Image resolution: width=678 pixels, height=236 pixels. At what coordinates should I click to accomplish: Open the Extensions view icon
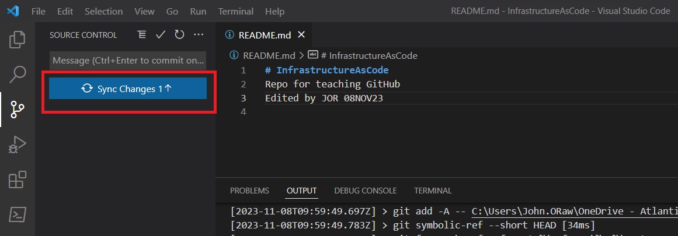(x=18, y=180)
